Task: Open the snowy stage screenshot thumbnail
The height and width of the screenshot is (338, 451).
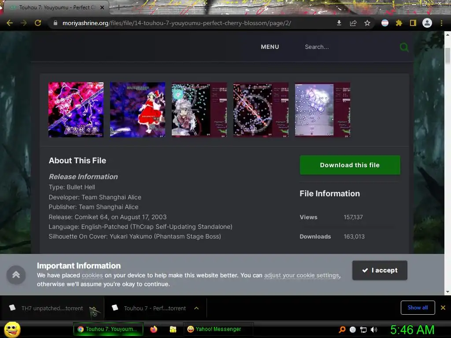Action: [322, 110]
